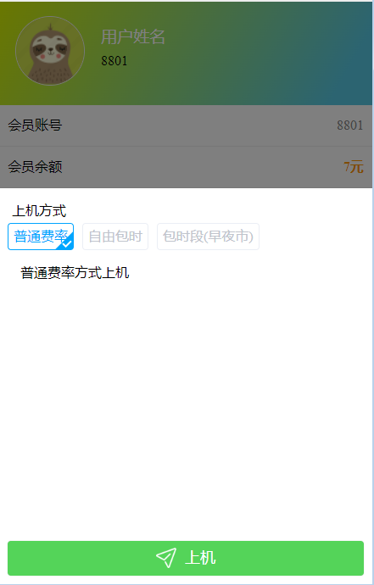The width and height of the screenshot is (374, 585).
Task: Click the 用户姓名 heading
Action: (133, 37)
